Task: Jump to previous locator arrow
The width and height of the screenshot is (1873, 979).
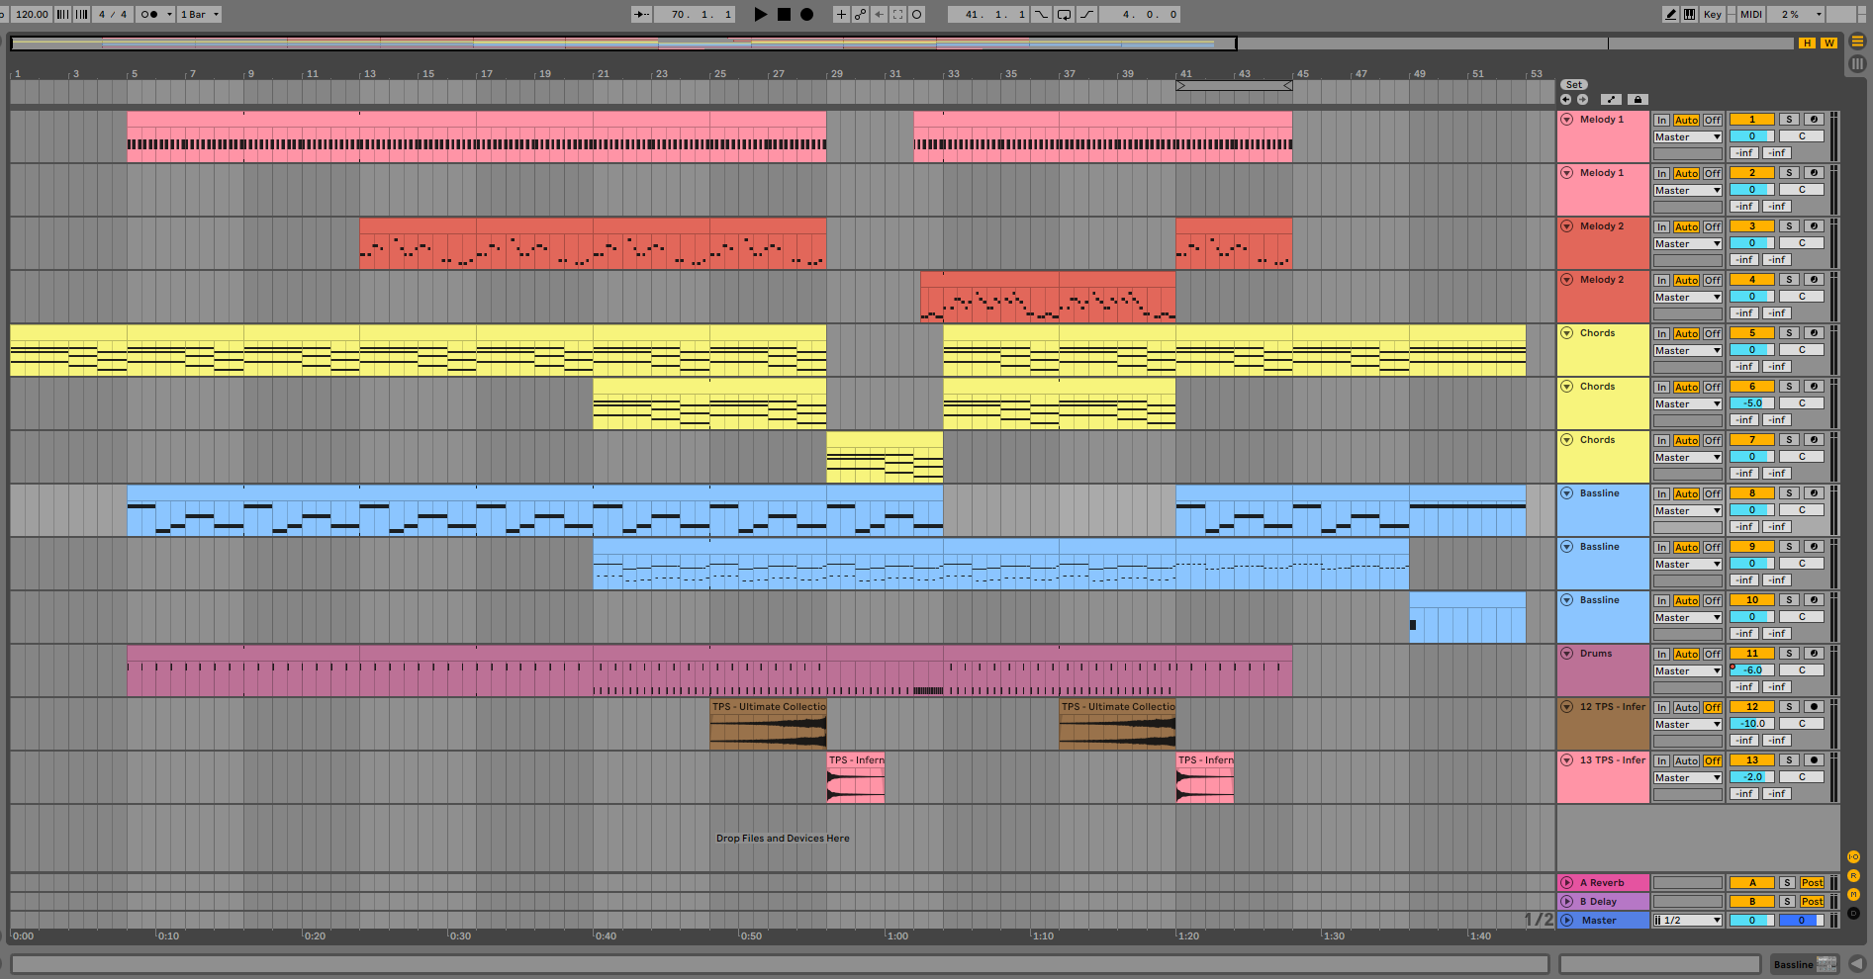Action: click(1565, 99)
